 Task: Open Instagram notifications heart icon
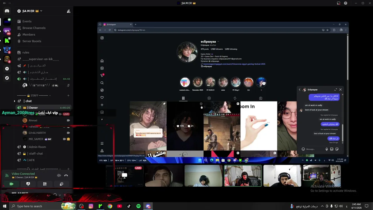click(x=102, y=97)
